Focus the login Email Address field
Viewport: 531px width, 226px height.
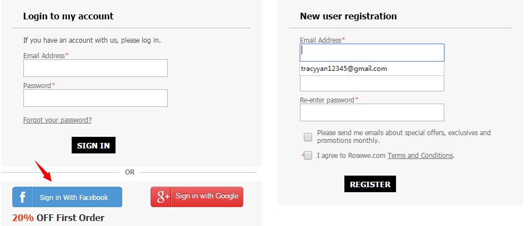pos(95,68)
